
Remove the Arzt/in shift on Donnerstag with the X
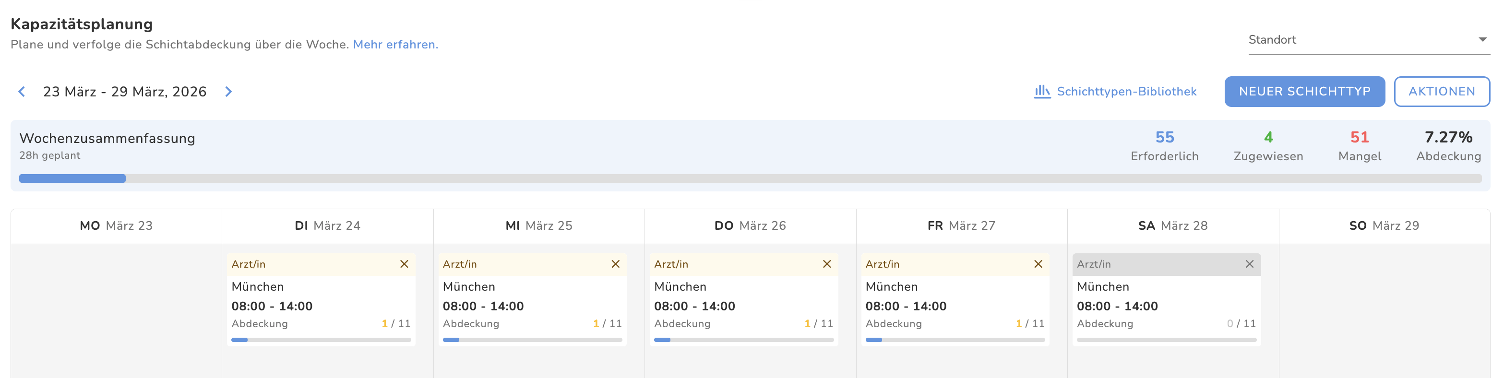point(827,264)
